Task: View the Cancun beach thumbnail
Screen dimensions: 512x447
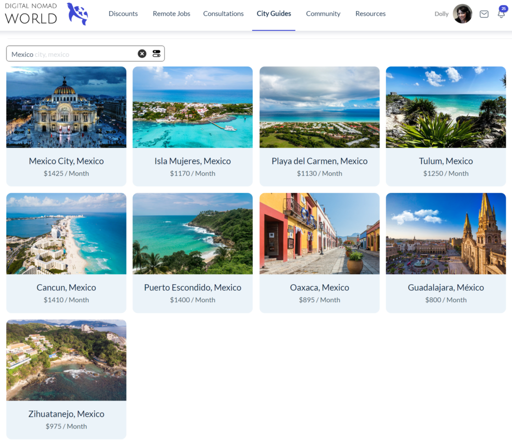Action: (x=66, y=234)
